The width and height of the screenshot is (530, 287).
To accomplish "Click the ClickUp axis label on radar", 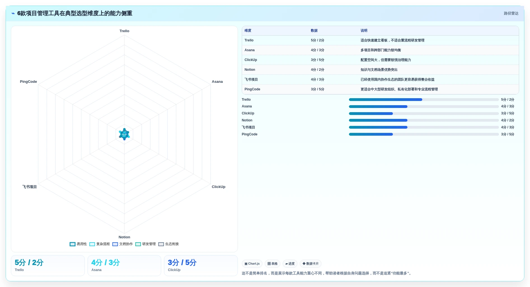I will click(219, 187).
